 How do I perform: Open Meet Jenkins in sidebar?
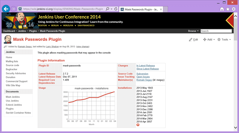click(x=13, y=97)
